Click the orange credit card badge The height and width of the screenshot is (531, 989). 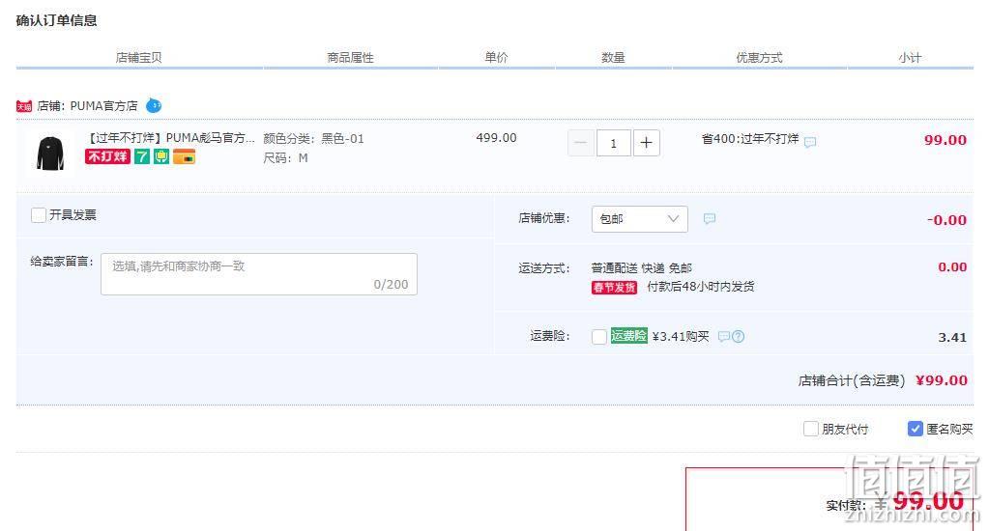click(x=185, y=156)
